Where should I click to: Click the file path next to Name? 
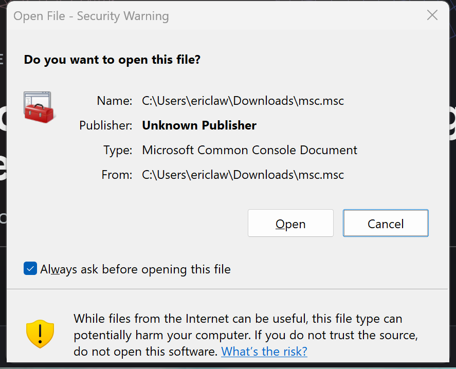tap(243, 101)
